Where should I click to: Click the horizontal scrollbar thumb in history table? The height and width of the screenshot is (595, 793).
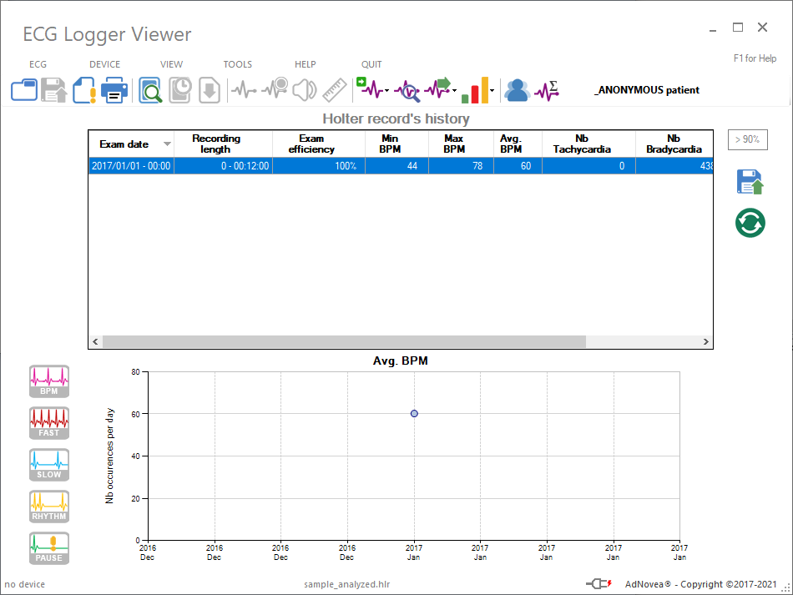[344, 342]
